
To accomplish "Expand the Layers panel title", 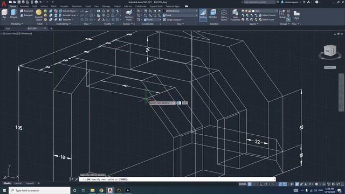I will tap(254, 24).
